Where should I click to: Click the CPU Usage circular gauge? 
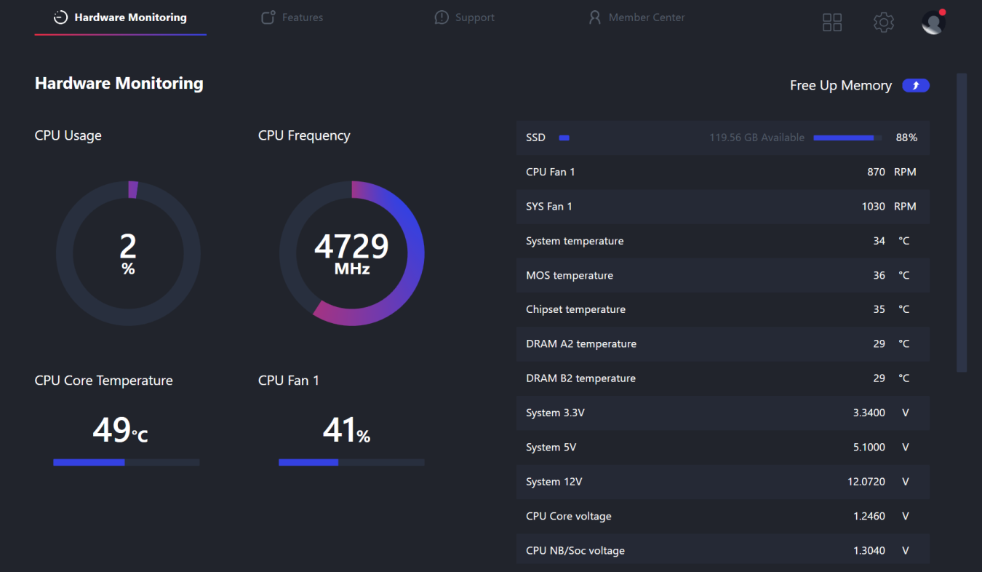(128, 253)
